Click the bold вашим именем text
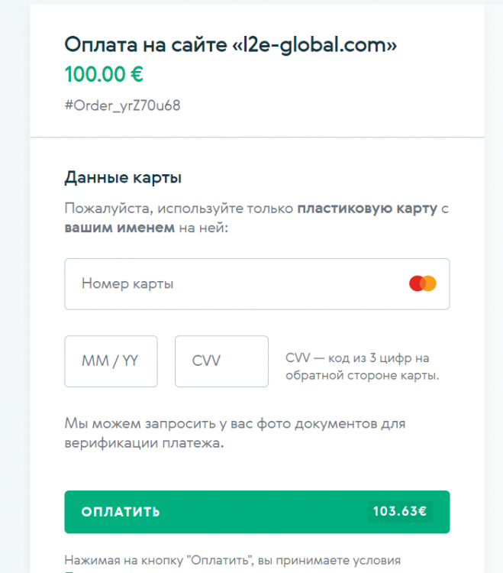Screen dimensions: 503x573 (x=119, y=228)
